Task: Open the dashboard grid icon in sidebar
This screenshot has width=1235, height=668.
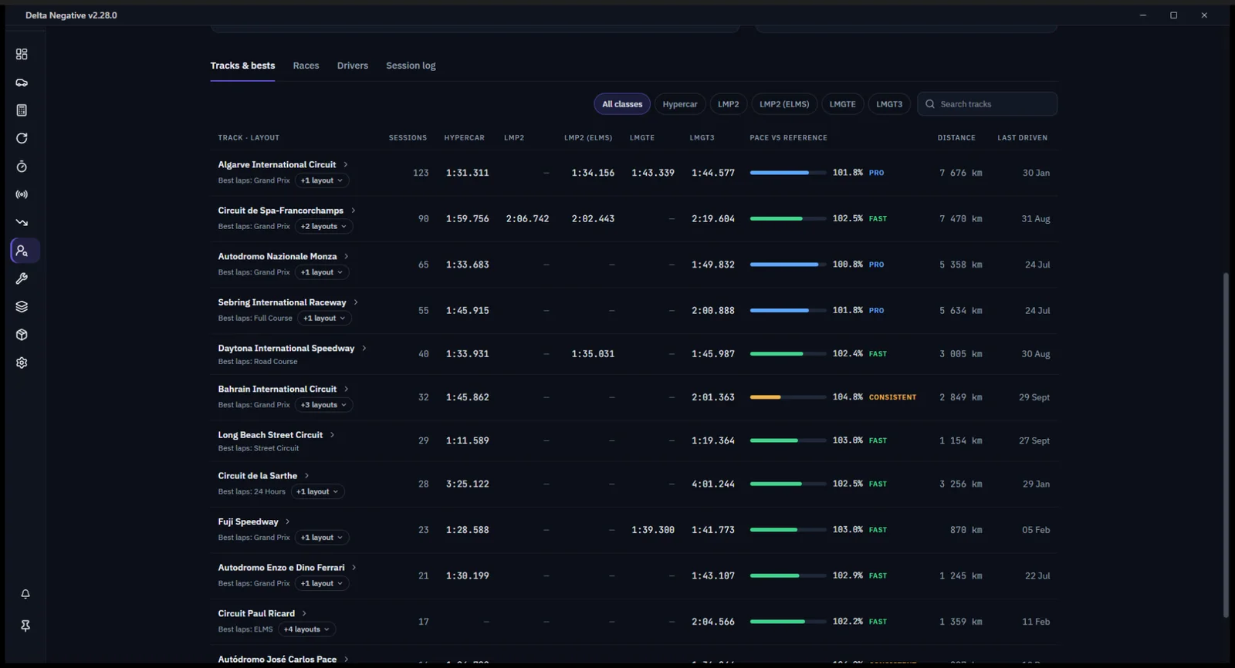Action: (x=22, y=54)
